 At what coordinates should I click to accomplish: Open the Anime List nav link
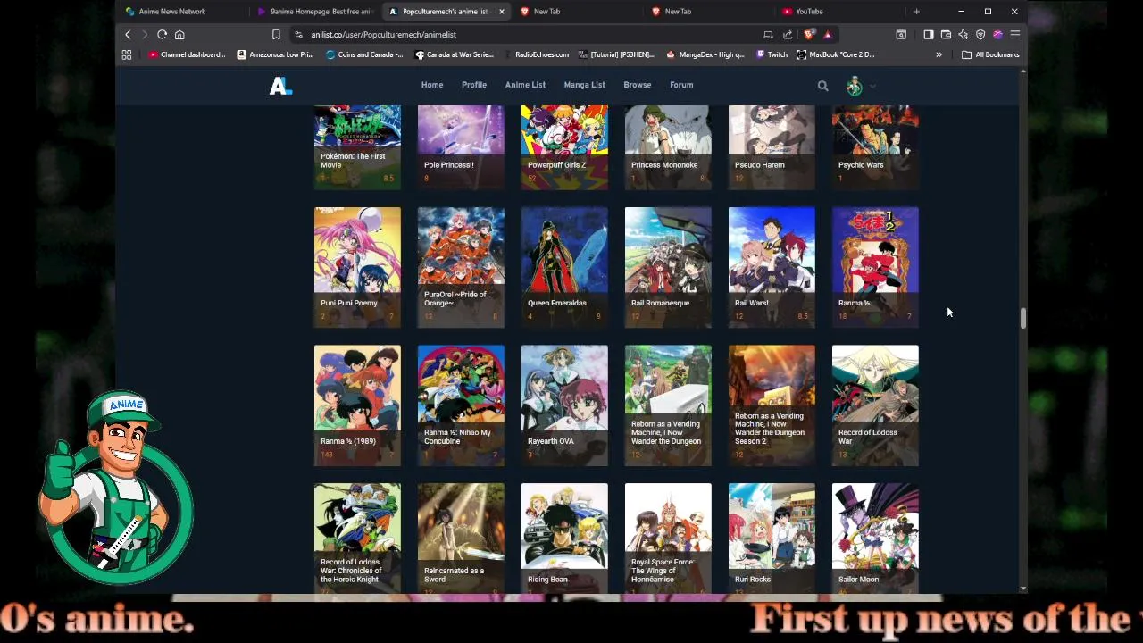pyautogui.click(x=525, y=85)
